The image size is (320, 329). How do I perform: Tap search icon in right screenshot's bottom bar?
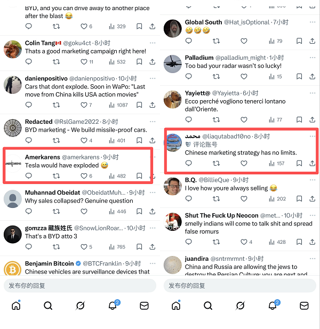coord(207,306)
